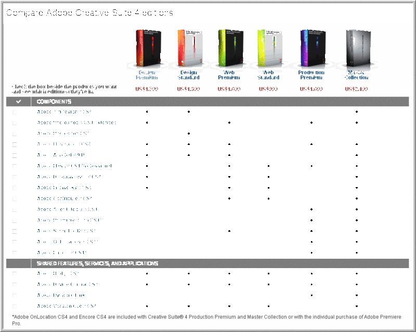Follow the Adobe Photoshop CS4 link
Image resolution: width=416 pixels, height=332 pixels.
click(63, 134)
